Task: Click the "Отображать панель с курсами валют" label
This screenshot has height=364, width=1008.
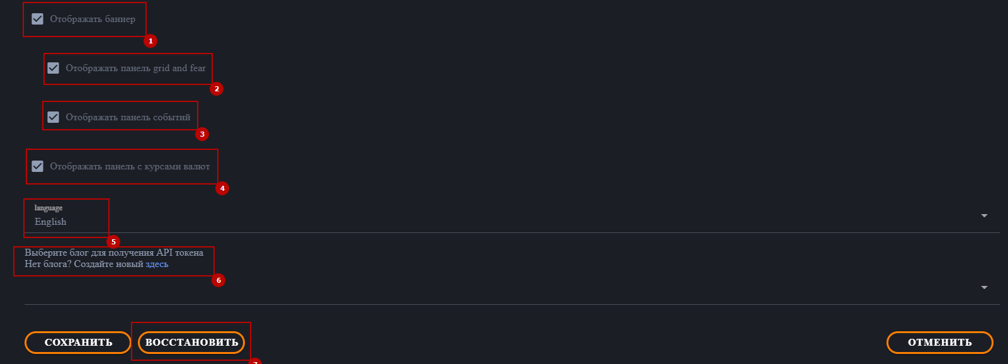Action: pyautogui.click(x=130, y=166)
